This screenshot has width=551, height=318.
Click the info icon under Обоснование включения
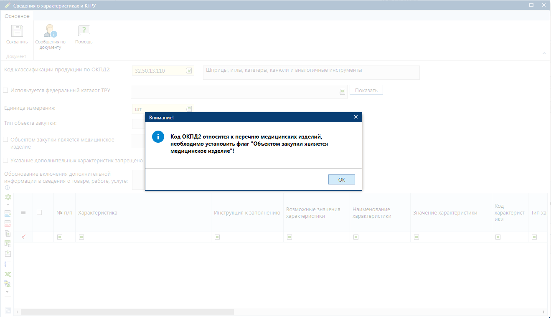pos(7,188)
